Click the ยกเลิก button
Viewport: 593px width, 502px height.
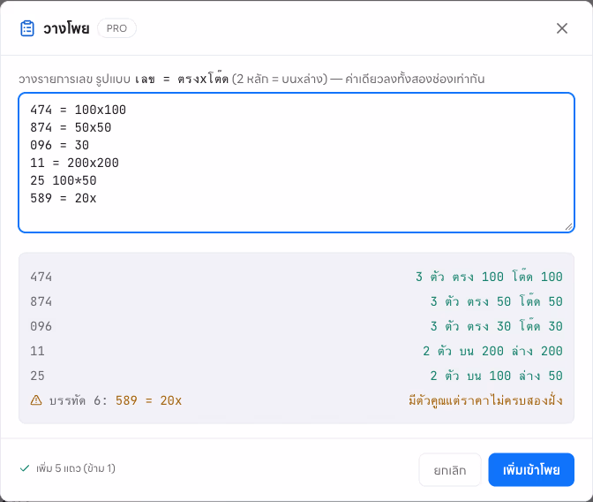pos(450,470)
